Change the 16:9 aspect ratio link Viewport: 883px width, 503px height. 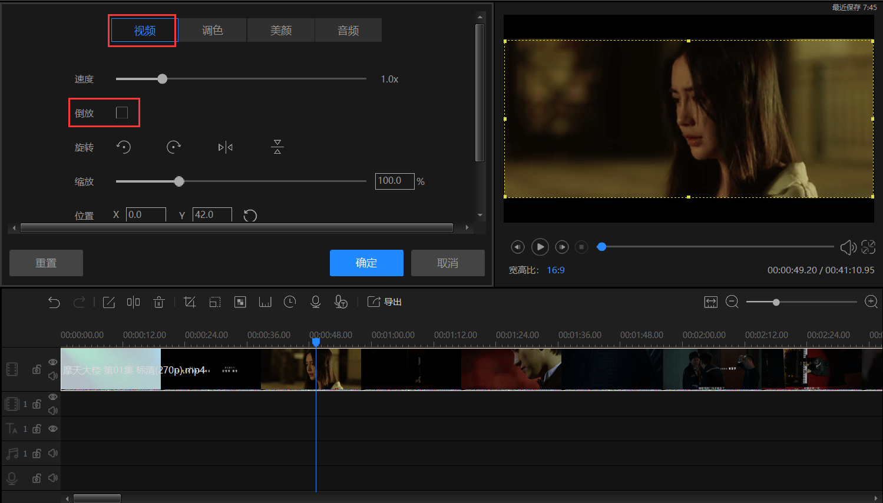(555, 270)
